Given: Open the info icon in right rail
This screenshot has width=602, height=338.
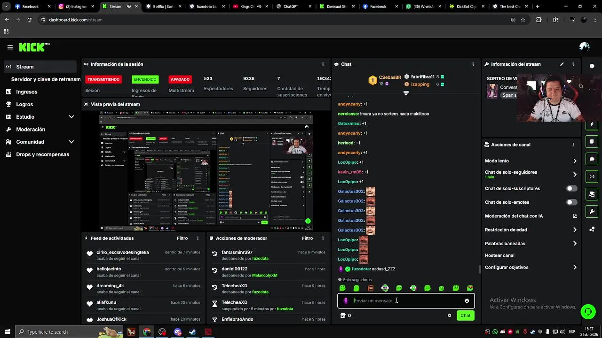Looking at the screenshot, I should click(x=592, y=66).
